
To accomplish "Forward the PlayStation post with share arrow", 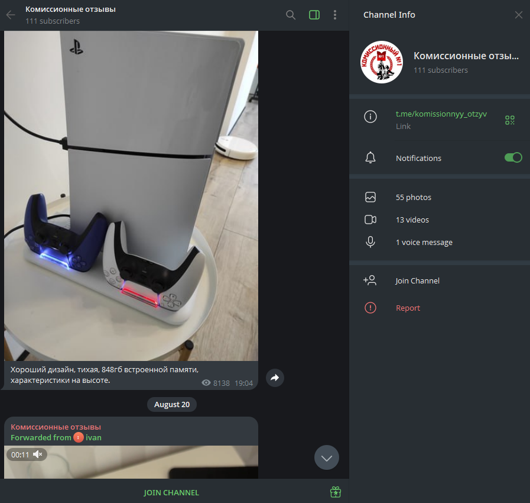I will 275,378.
